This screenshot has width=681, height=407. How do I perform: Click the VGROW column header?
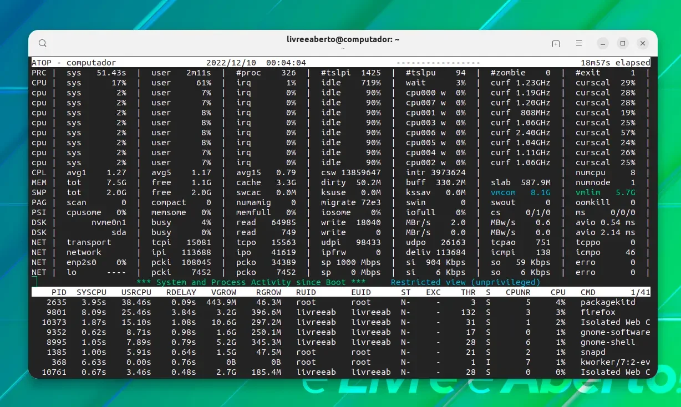pos(223,292)
